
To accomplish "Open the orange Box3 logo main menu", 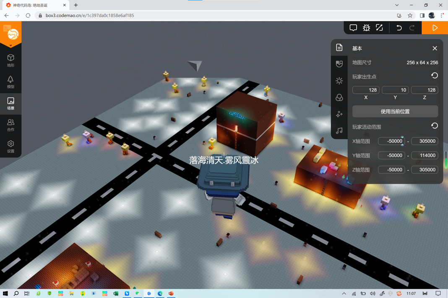I will click(10, 34).
